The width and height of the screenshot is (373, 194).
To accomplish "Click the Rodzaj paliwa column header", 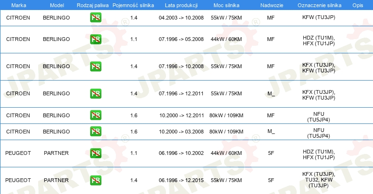I will point(93,5).
